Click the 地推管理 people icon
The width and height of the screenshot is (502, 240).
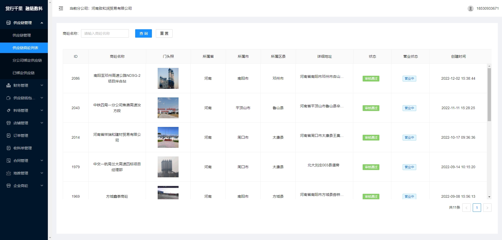click(x=8, y=173)
